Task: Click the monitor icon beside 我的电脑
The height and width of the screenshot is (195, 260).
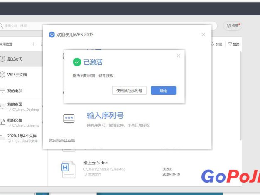Action: pos(2,90)
